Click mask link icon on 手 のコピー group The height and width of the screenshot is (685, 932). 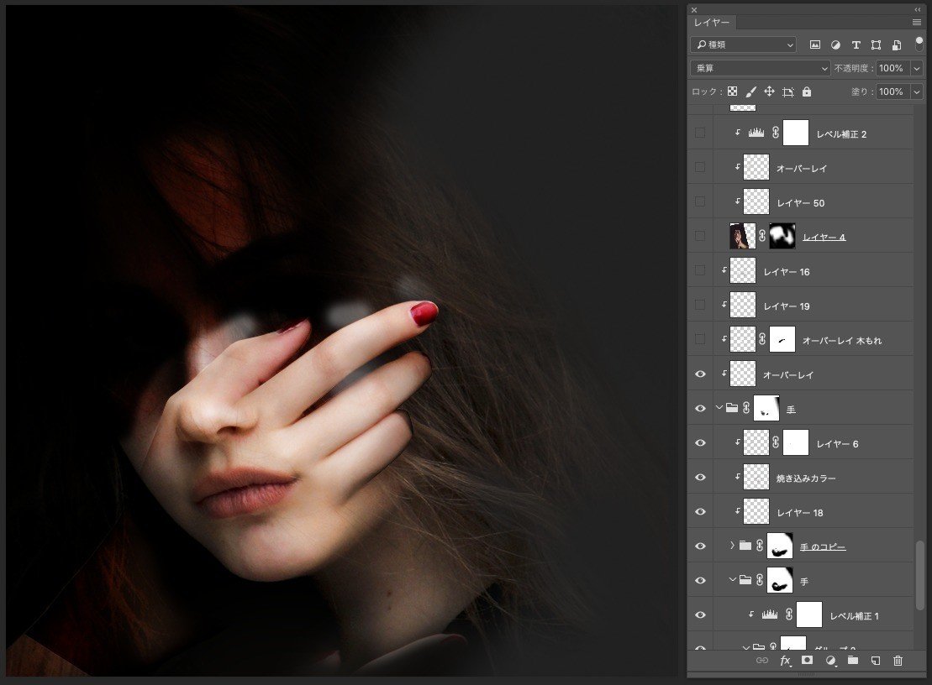(760, 546)
